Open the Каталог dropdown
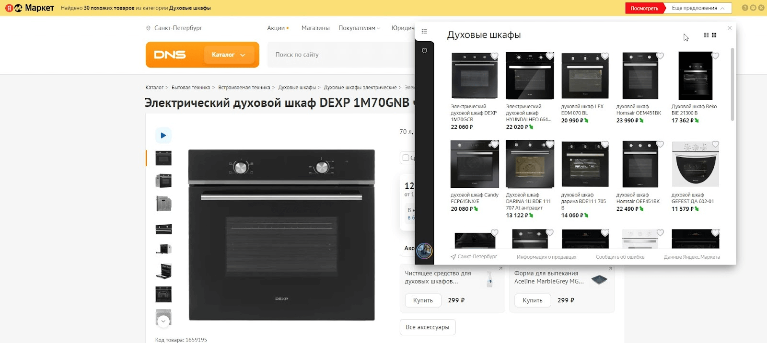 click(228, 55)
